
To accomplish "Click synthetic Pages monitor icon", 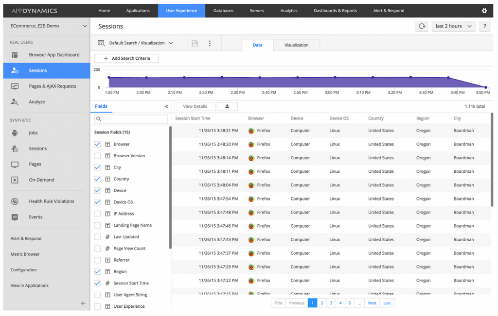I will (15, 164).
